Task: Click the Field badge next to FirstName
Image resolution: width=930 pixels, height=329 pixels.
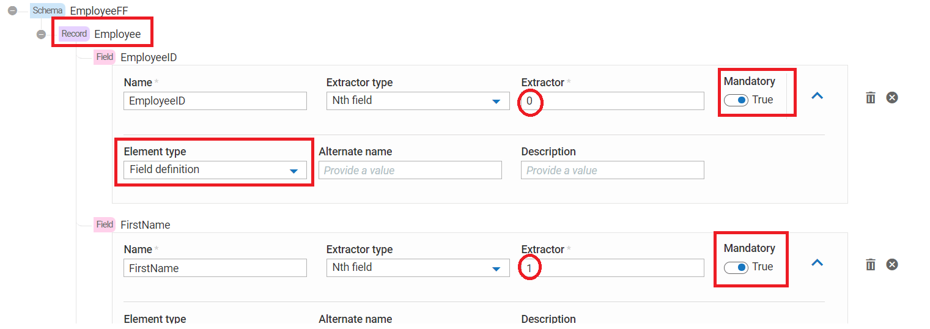Action: point(105,224)
